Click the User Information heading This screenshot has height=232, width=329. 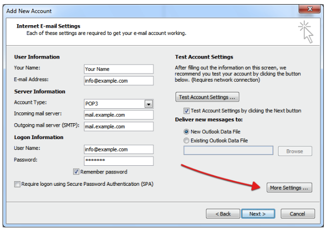click(37, 57)
